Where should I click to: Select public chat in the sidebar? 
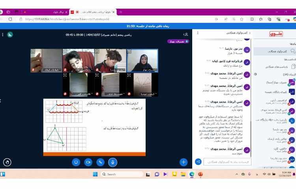pyautogui.click(x=275, y=51)
